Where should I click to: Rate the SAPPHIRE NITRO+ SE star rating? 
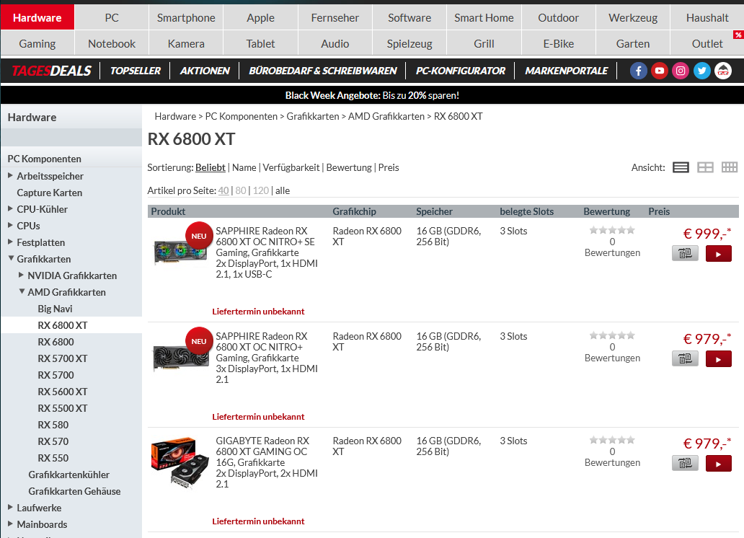[x=612, y=230]
